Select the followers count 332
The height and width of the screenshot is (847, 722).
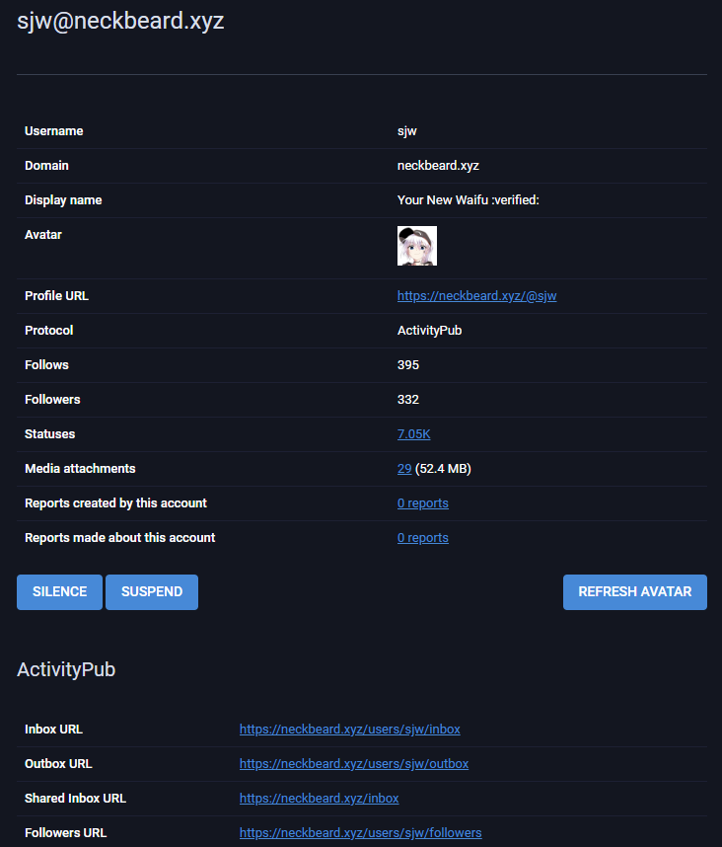pos(408,400)
